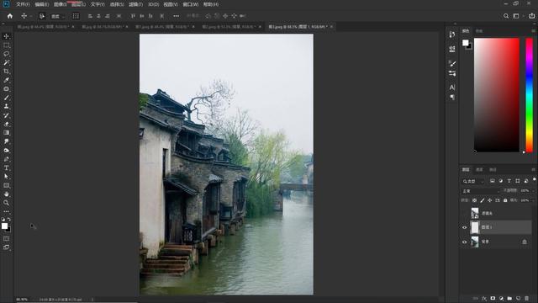Image resolution: width=538 pixels, height=303 pixels.
Task: Toggle Show Transform Controls in options bar
Action: tap(76, 16)
